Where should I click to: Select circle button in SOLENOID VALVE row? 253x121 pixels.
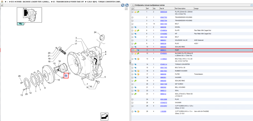(132, 40)
